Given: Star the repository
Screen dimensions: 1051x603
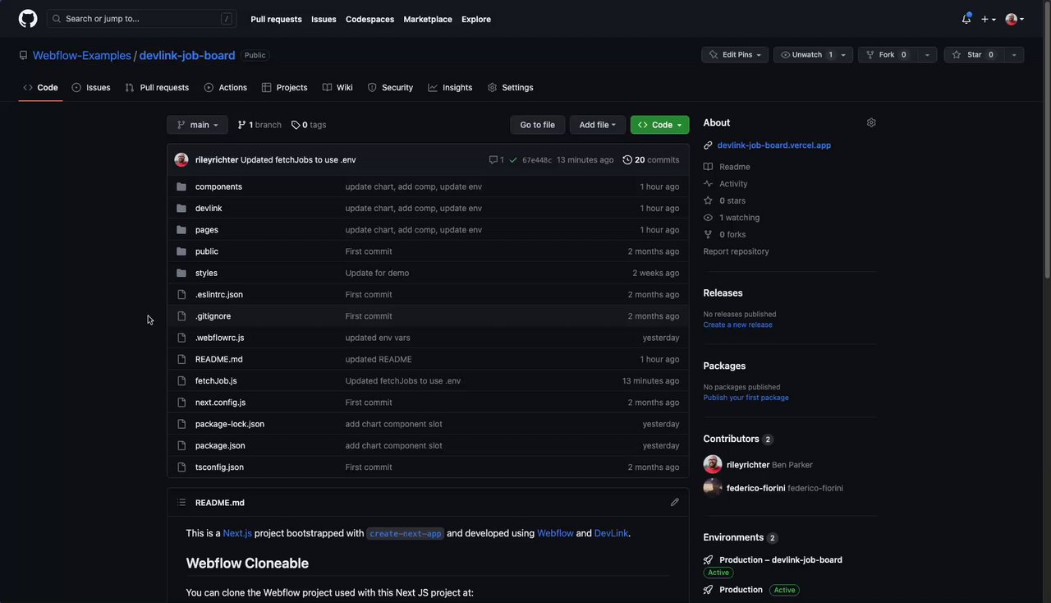Looking at the screenshot, I should [x=974, y=55].
